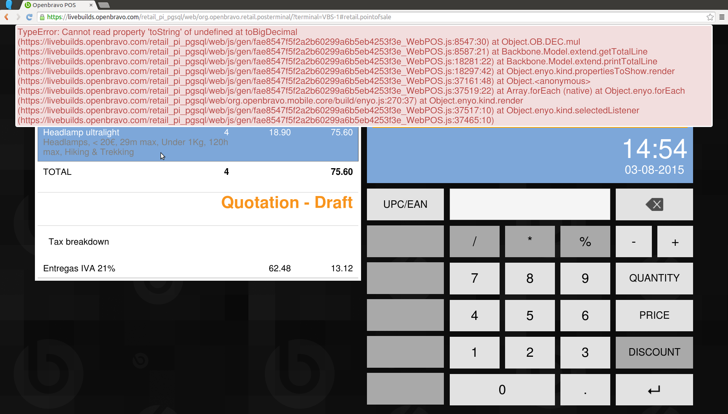The height and width of the screenshot is (414, 728).
Task: Click the unit price 18.90
Action: 280,133
